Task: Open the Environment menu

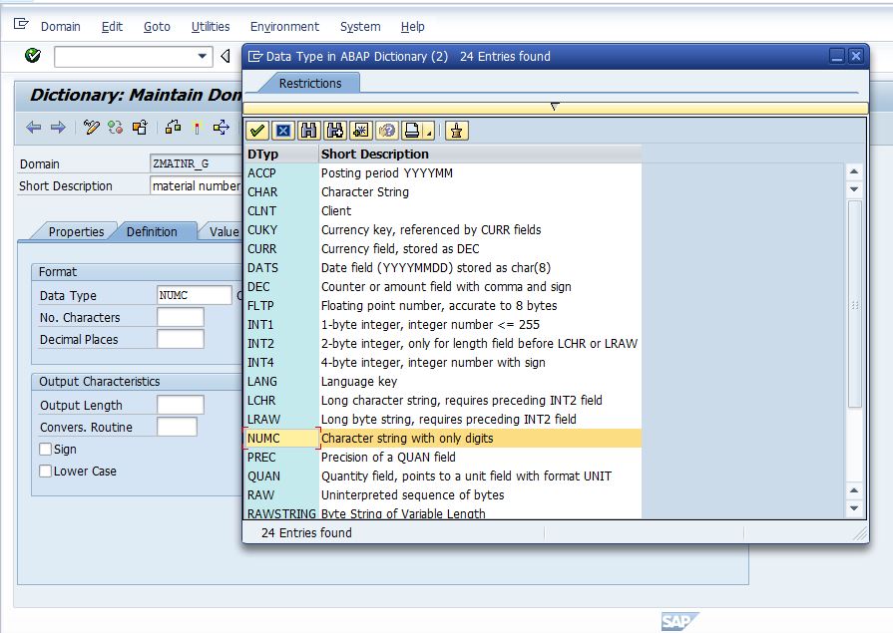Action: [x=284, y=27]
